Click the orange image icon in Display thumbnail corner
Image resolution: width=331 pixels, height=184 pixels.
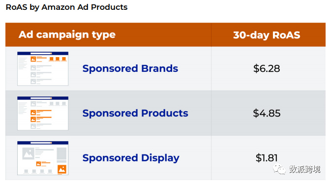point(62,169)
